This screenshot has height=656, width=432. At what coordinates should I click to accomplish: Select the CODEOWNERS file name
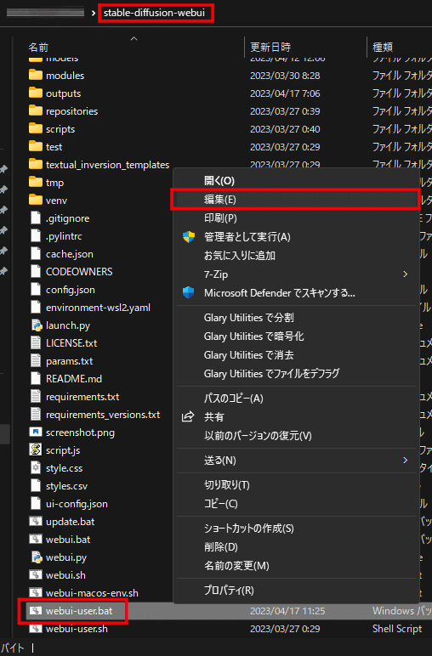[x=79, y=272]
